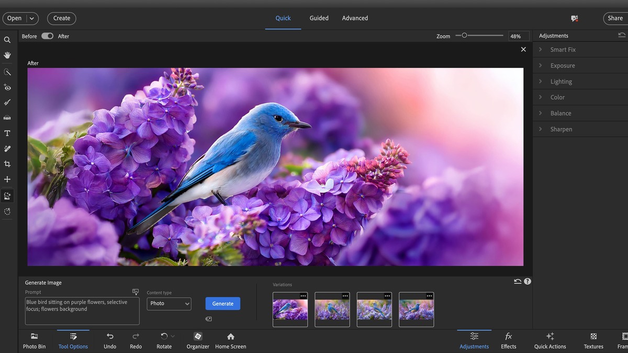Image resolution: width=628 pixels, height=353 pixels.
Task: Click the Zoom slider handle
Action: click(x=464, y=36)
